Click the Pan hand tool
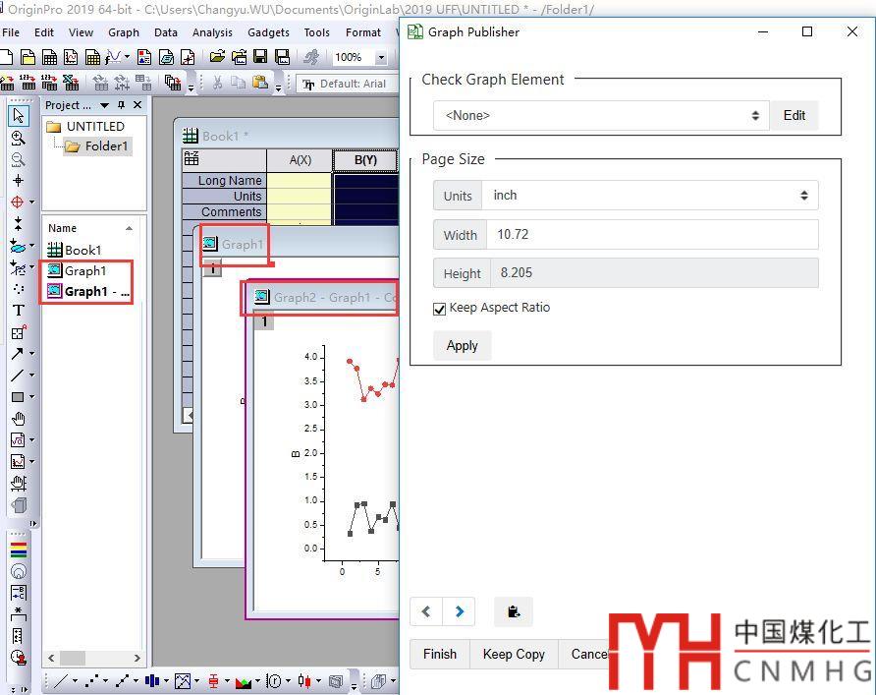This screenshot has width=876, height=695. (18, 419)
